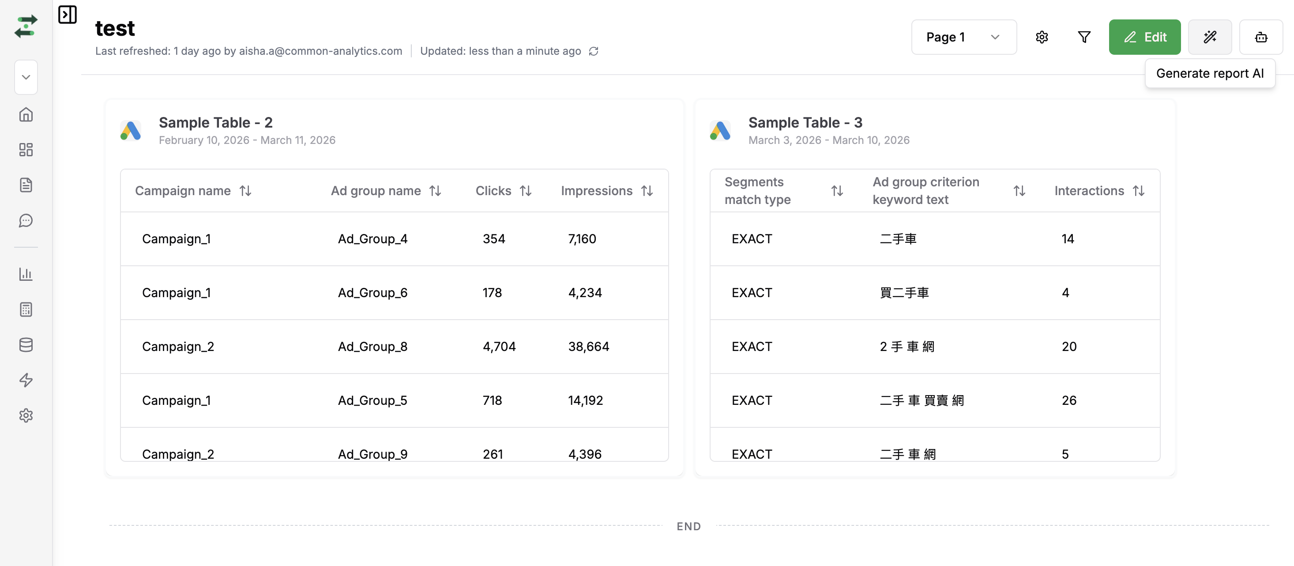Image resolution: width=1294 pixels, height=566 pixels.
Task: Toggle sort on Interactions column
Action: coord(1138,191)
